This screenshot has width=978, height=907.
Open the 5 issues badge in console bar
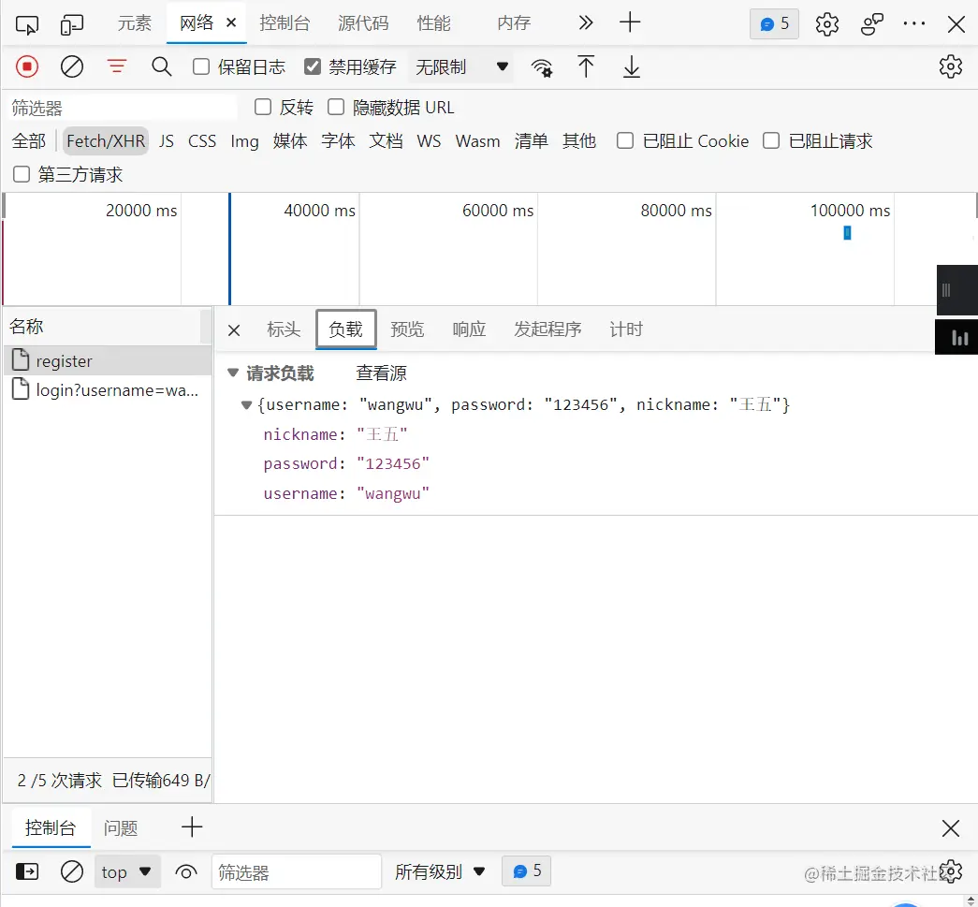526,870
